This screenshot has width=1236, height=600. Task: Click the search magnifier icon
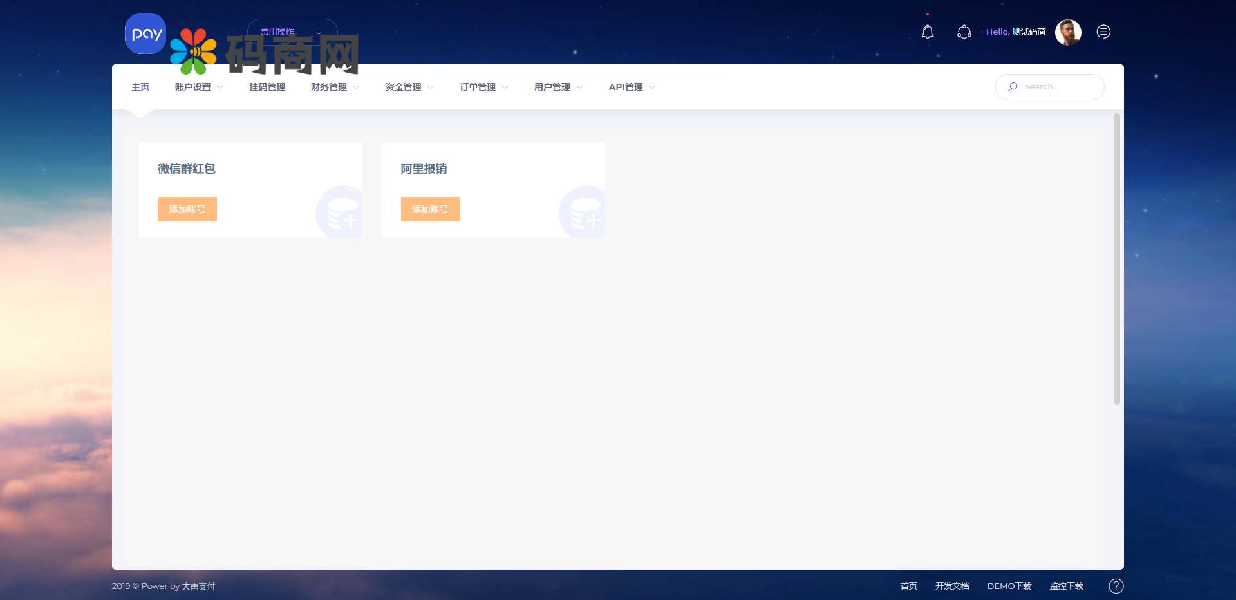point(1013,87)
